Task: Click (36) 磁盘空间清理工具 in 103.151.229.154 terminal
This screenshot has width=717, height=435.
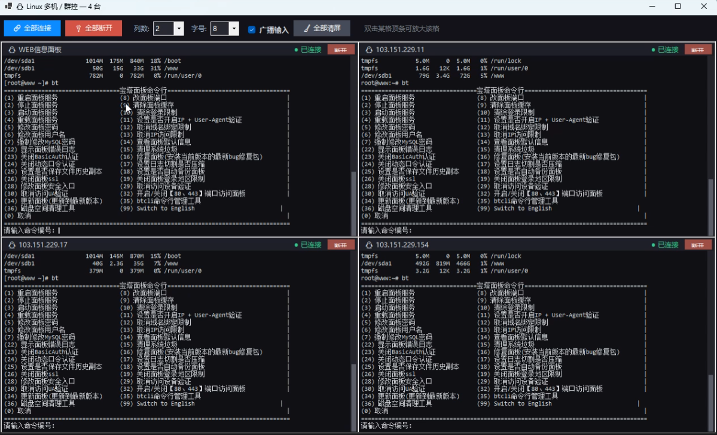Action: click(x=396, y=403)
